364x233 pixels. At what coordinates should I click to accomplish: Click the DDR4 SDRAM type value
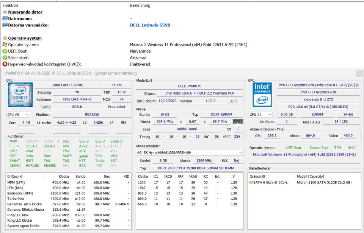point(221,114)
